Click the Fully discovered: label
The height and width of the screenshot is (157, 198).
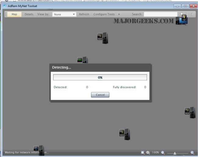(x=125, y=87)
